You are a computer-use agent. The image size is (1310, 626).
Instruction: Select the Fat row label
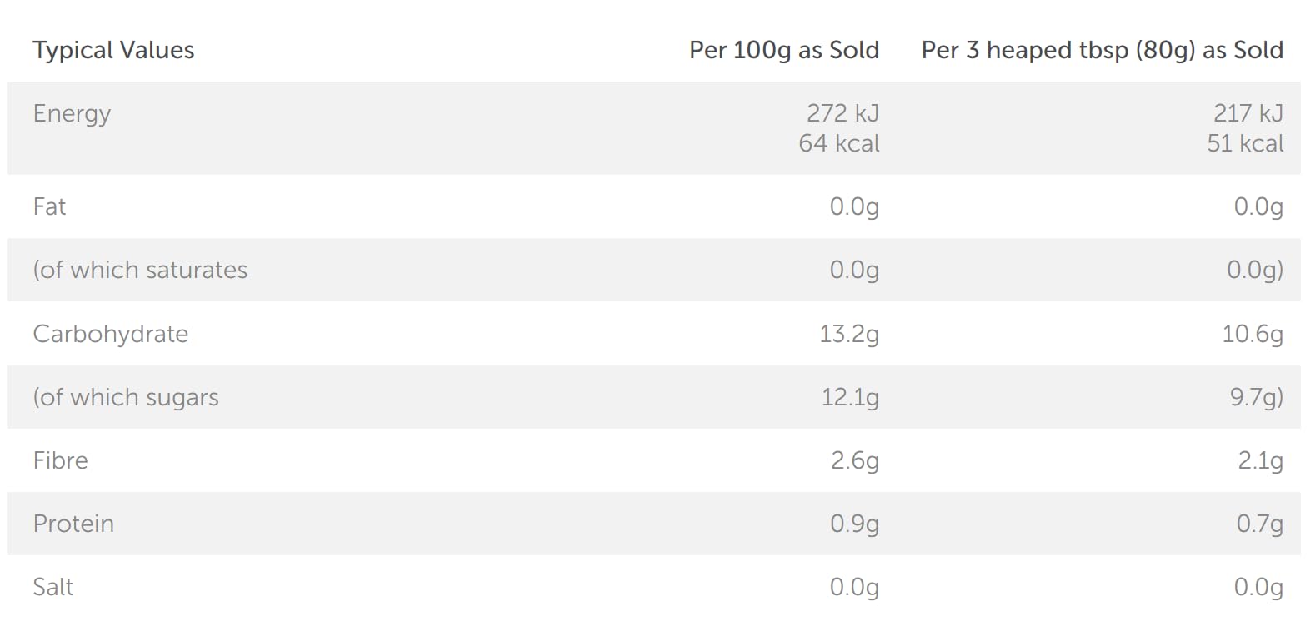[x=49, y=206]
